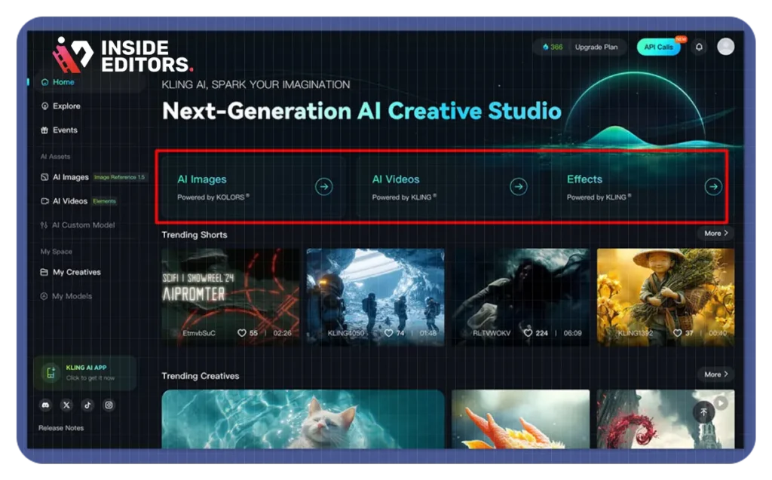
Task: Open the Instagram icon link
Action: tap(109, 405)
